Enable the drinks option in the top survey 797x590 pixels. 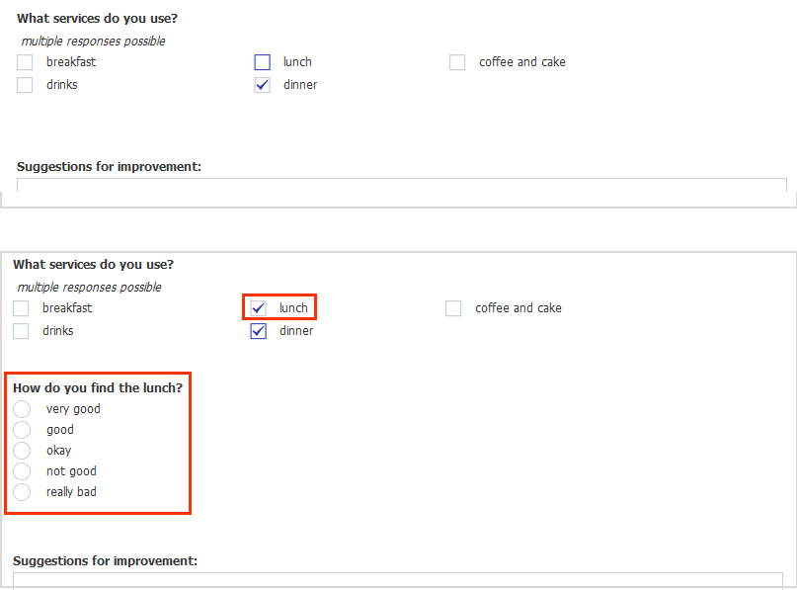(24, 84)
